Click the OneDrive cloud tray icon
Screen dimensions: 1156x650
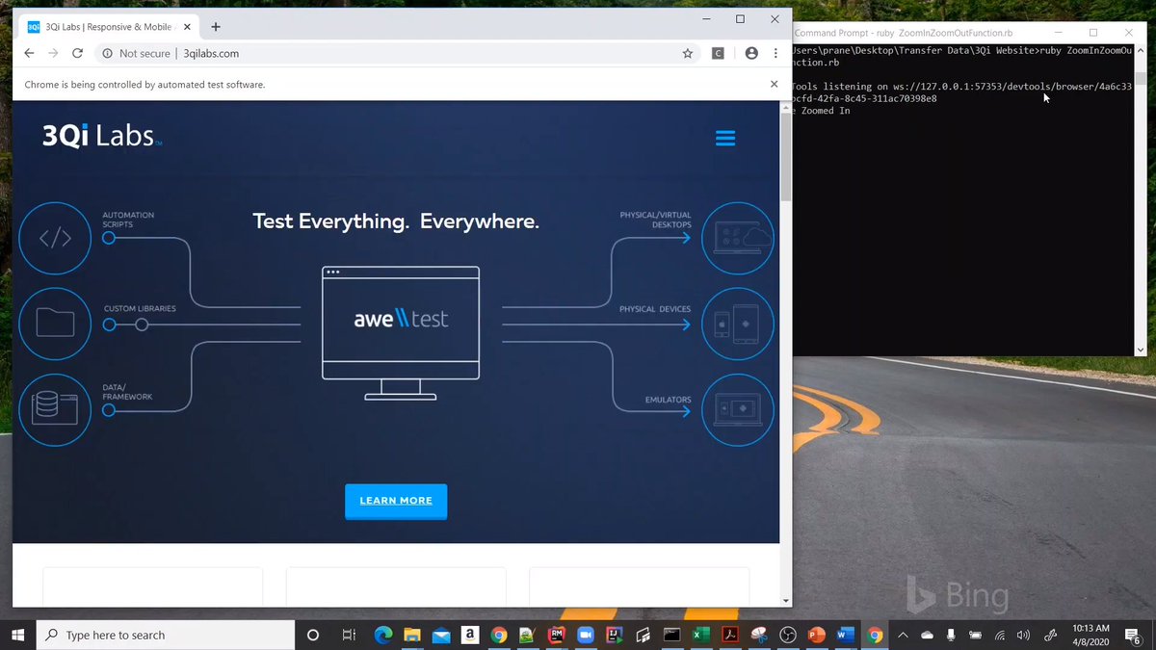(927, 635)
